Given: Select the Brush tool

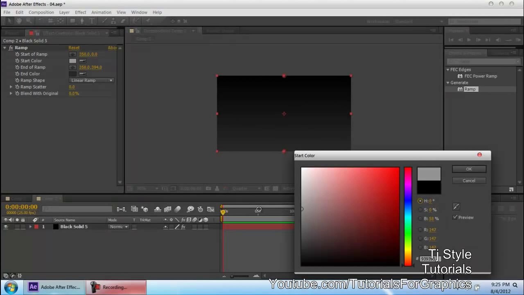Looking at the screenshot, I should [x=104, y=21].
